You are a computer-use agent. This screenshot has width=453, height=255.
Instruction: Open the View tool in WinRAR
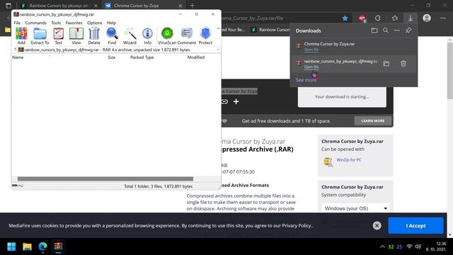tap(76, 36)
